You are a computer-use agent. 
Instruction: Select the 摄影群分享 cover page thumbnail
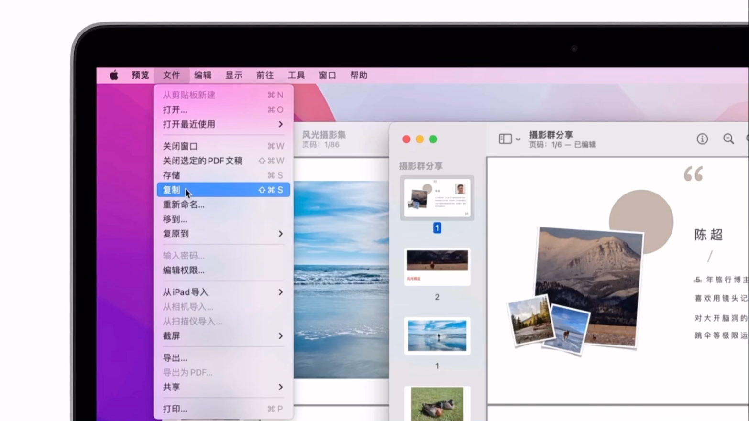tap(436, 198)
